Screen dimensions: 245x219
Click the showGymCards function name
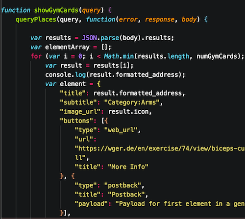point(56,10)
